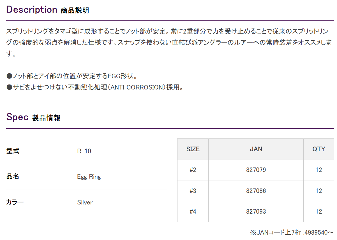Screen dimensions: 337x240
Task: Click the Description 商品説明 heading
Action: [48, 10]
